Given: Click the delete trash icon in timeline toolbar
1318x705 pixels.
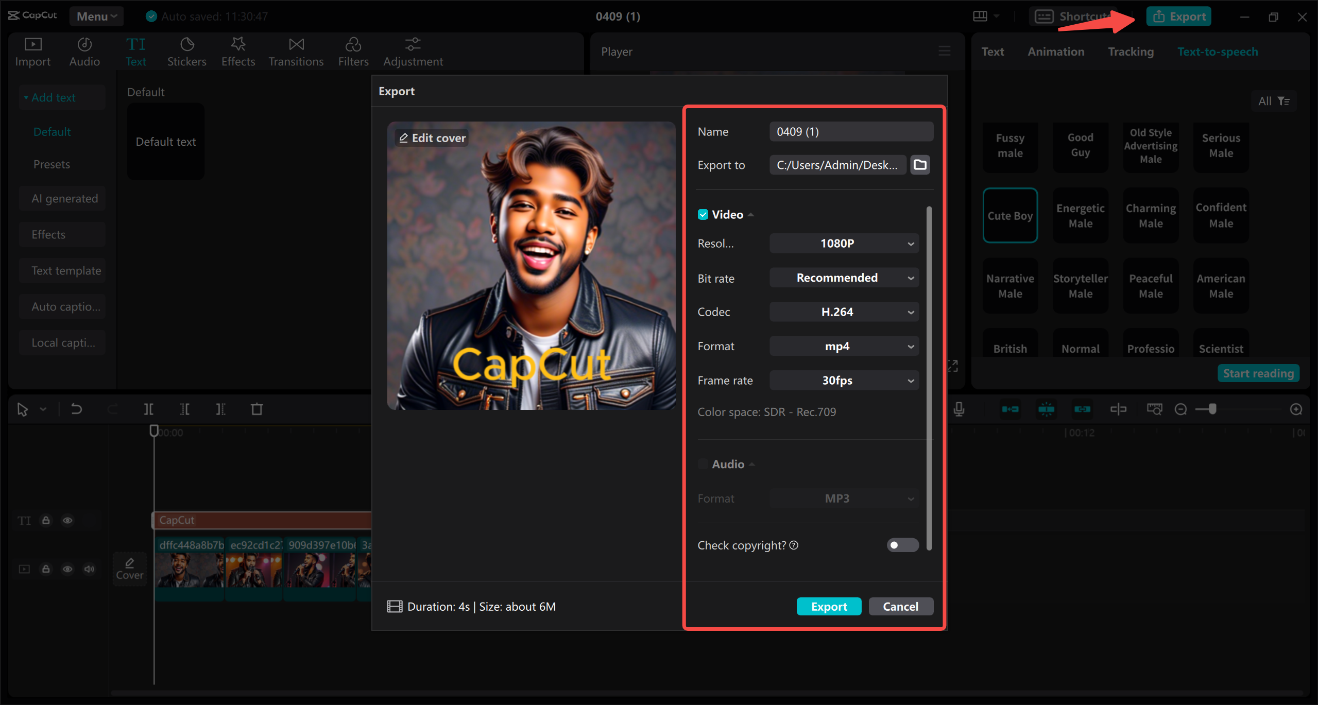Looking at the screenshot, I should (256, 409).
